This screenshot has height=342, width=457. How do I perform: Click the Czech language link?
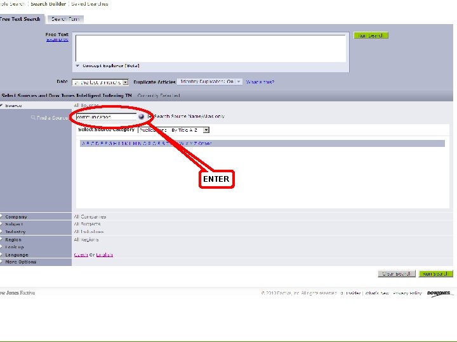point(81,255)
